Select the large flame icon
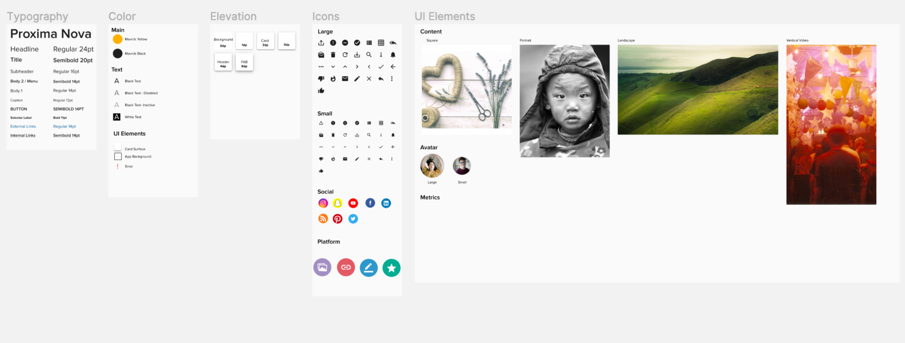This screenshot has height=343, width=905. [333, 79]
